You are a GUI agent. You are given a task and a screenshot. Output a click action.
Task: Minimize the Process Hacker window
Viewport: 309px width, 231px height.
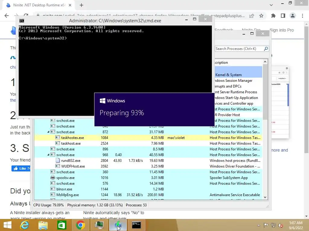click(244, 34)
